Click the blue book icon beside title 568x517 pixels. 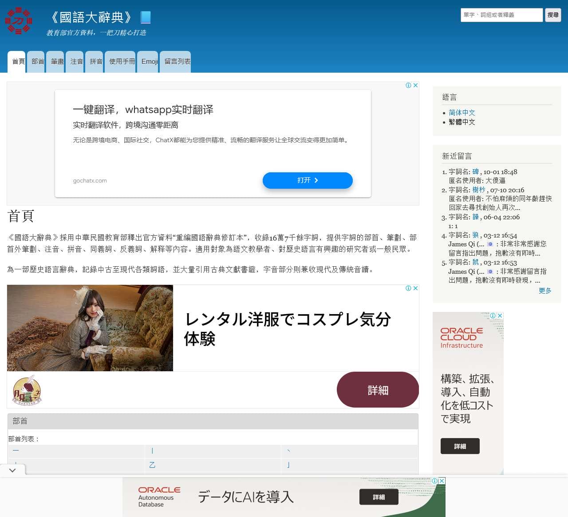coord(146,17)
